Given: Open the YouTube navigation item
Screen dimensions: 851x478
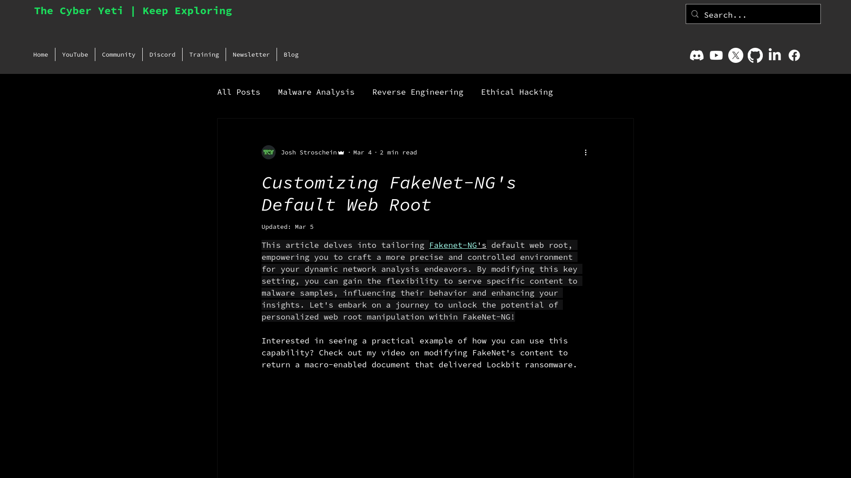Looking at the screenshot, I should coord(75,54).
